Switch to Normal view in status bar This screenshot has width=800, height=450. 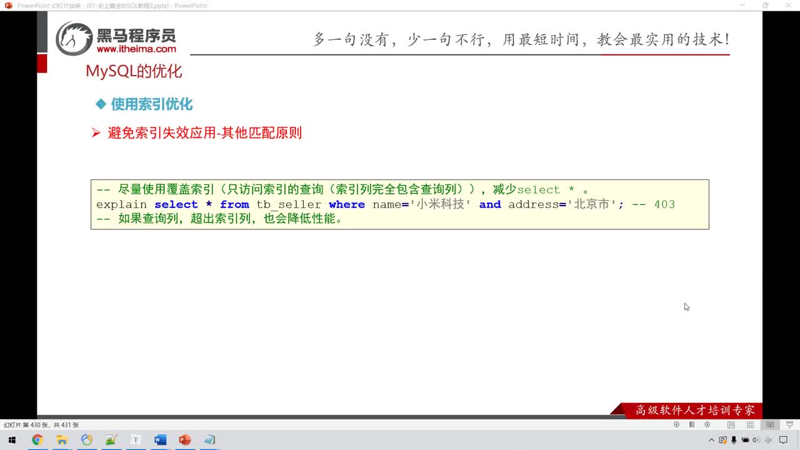pyautogui.click(x=731, y=424)
